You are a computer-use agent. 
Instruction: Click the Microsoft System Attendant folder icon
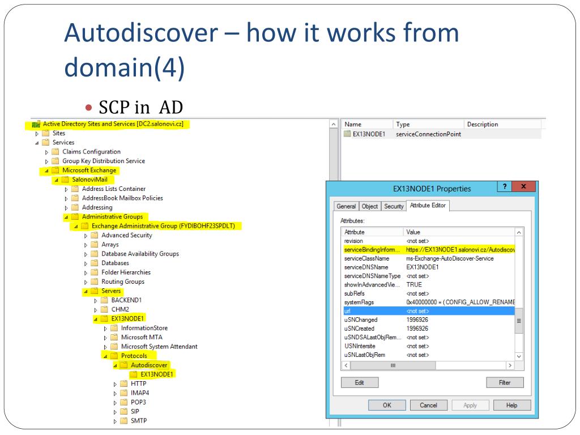click(x=114, y=347)
